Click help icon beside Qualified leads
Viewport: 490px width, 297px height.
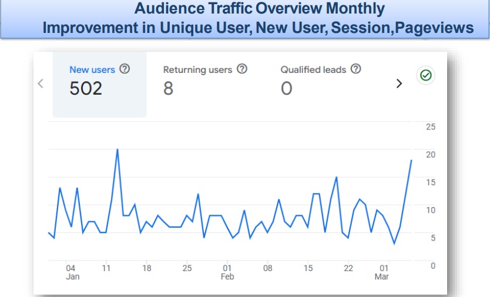click(355, 69)
